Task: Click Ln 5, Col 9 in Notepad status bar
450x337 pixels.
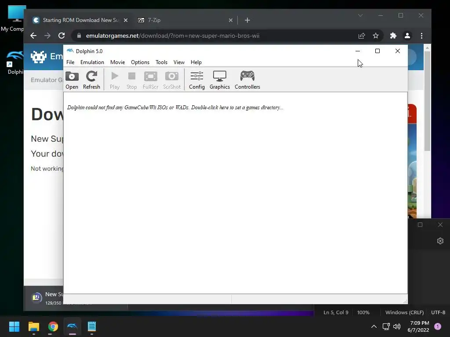Action: click(x=336, y=312)
